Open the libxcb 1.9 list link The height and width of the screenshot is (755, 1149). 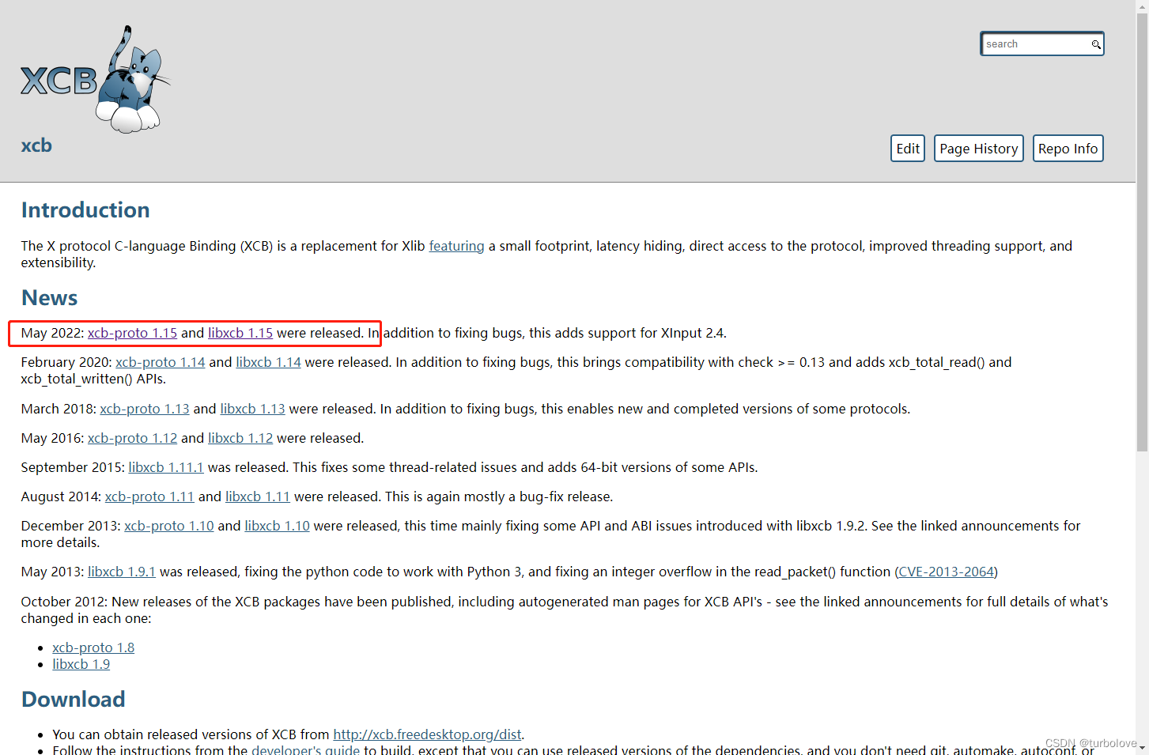click(81, 664)
